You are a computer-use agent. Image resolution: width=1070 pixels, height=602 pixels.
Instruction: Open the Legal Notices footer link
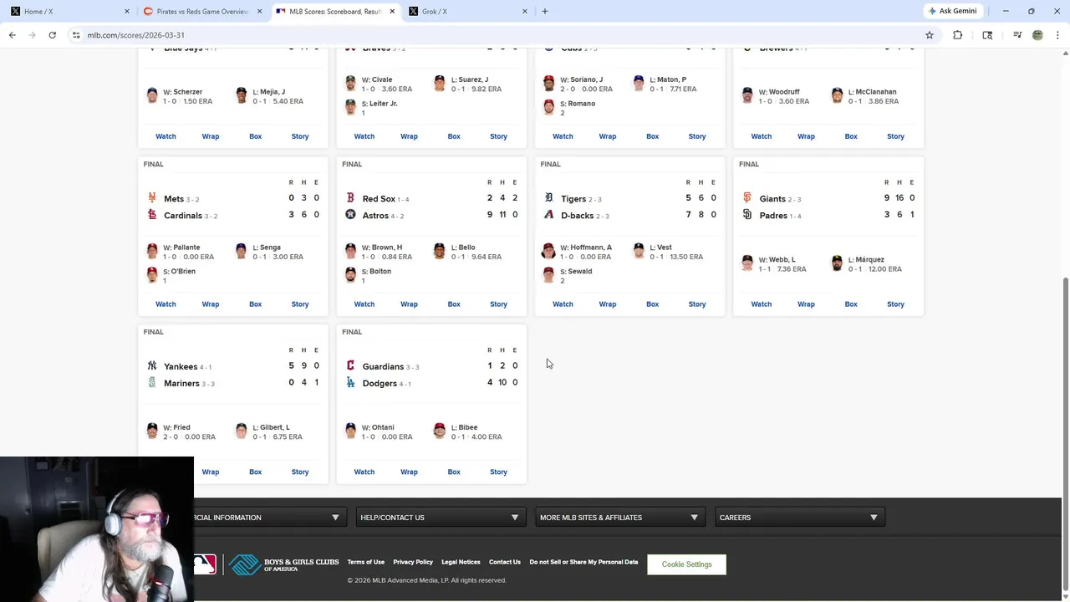pos(461,562)
